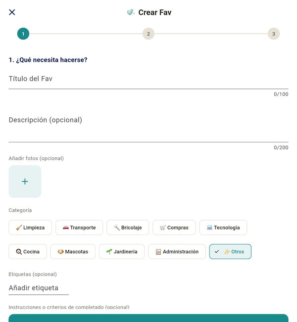Select the Limpieza category chip
The height and width of the screenshot is (322, 297).
click(x=30, y=228)
